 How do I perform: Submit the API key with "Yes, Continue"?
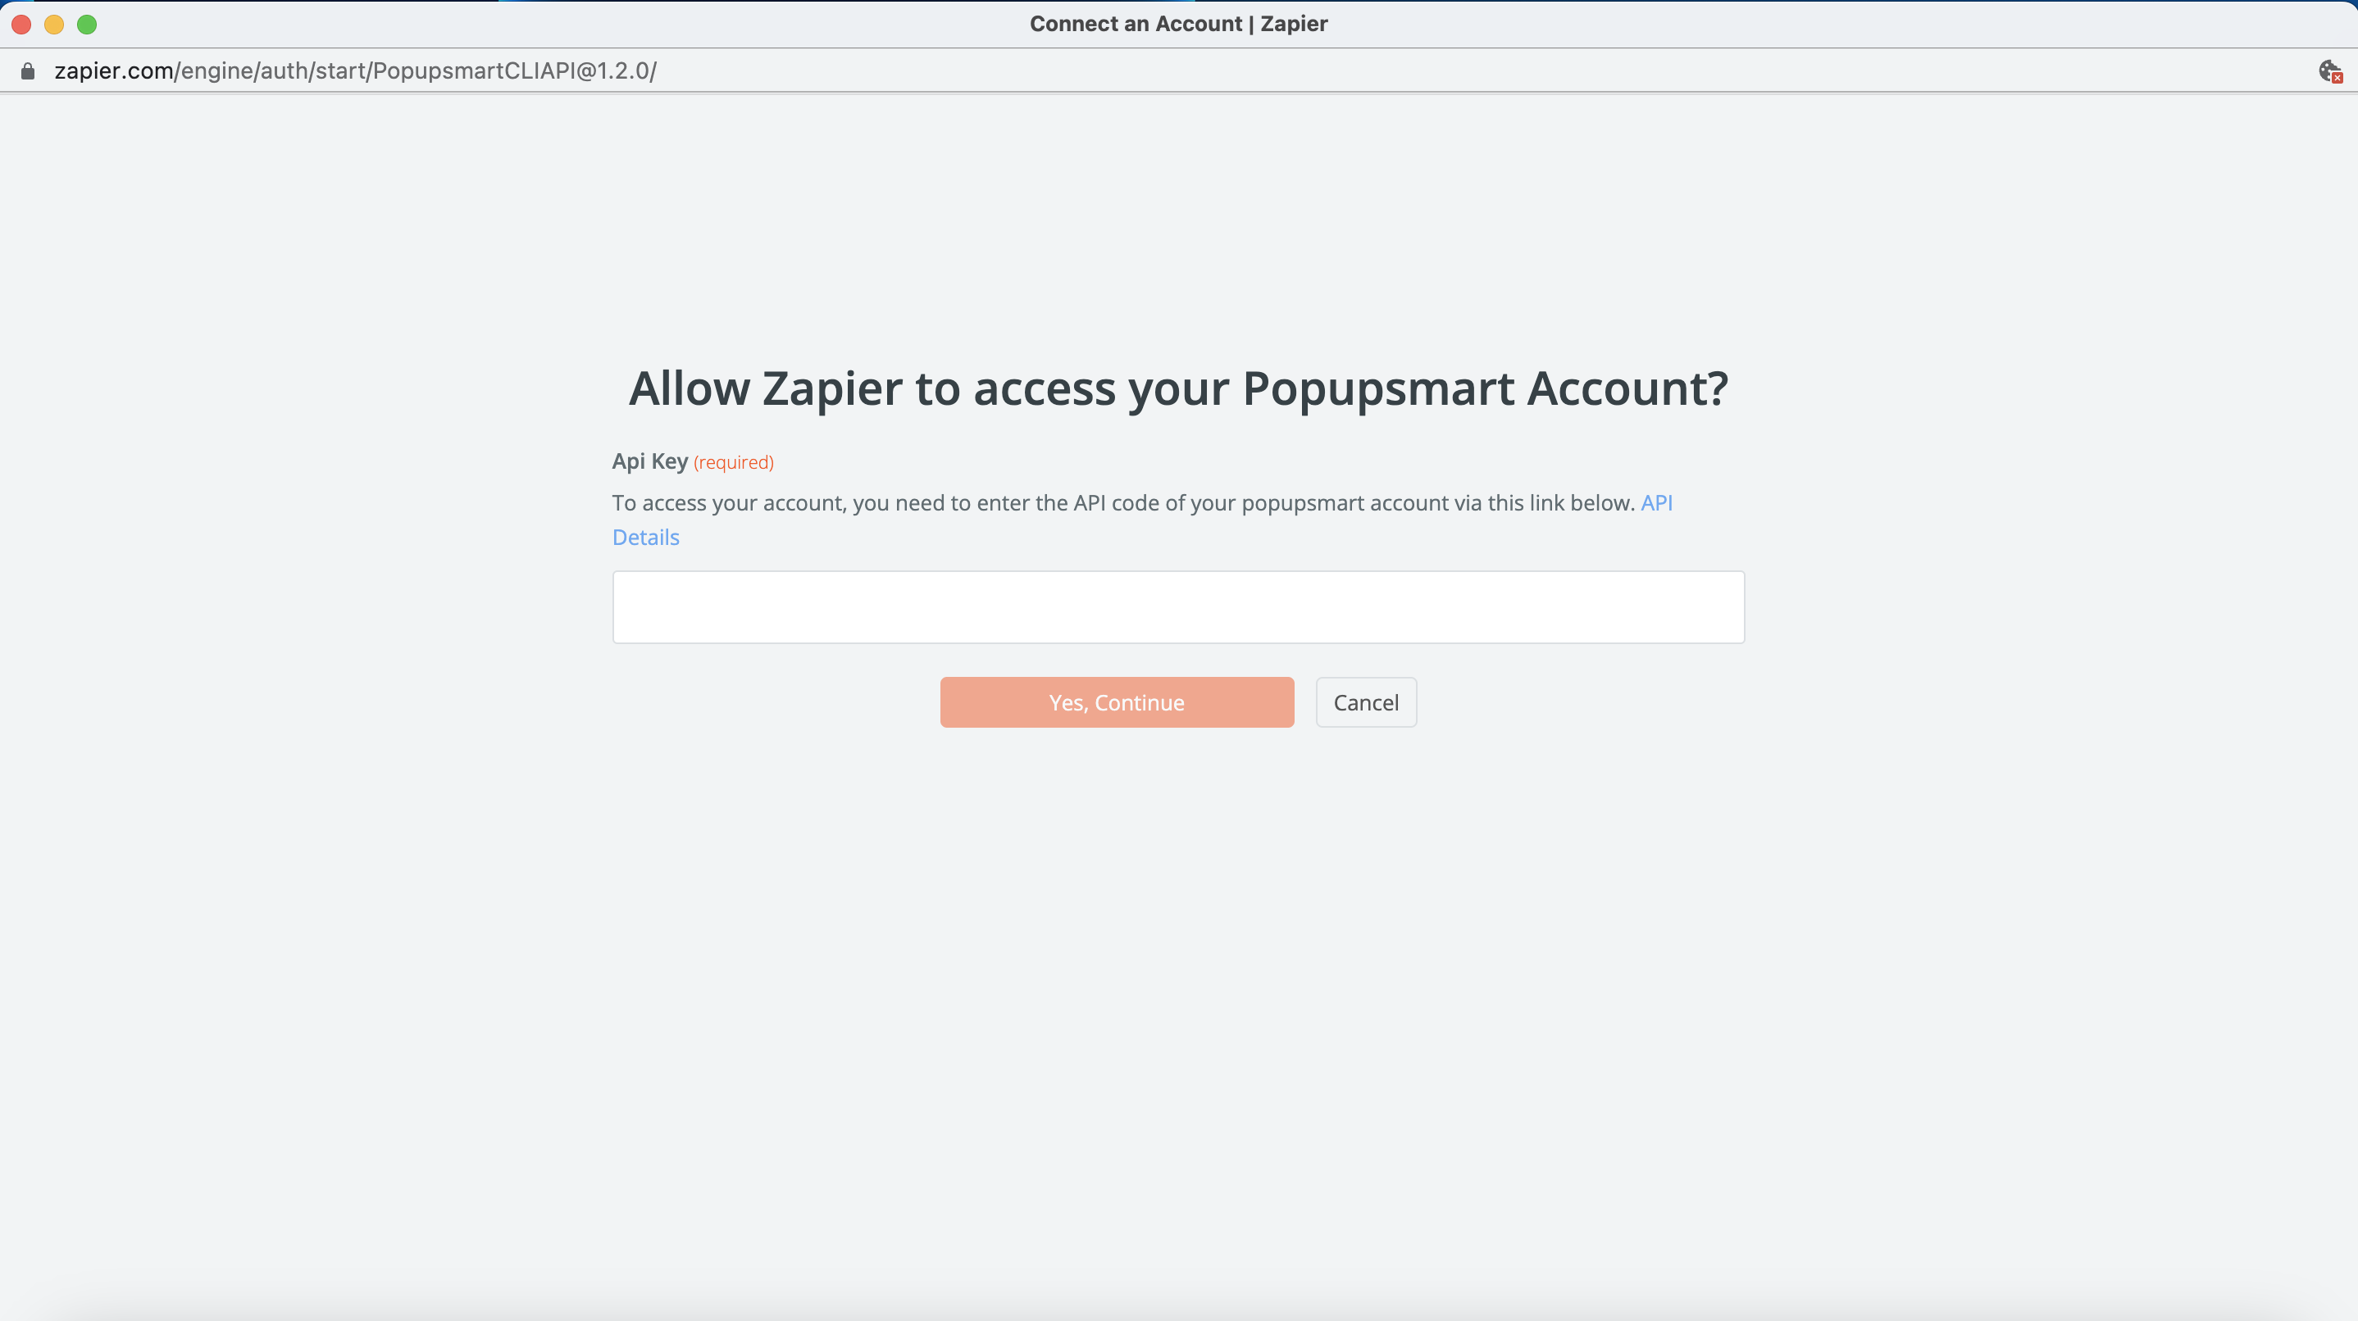point(1116,701)
